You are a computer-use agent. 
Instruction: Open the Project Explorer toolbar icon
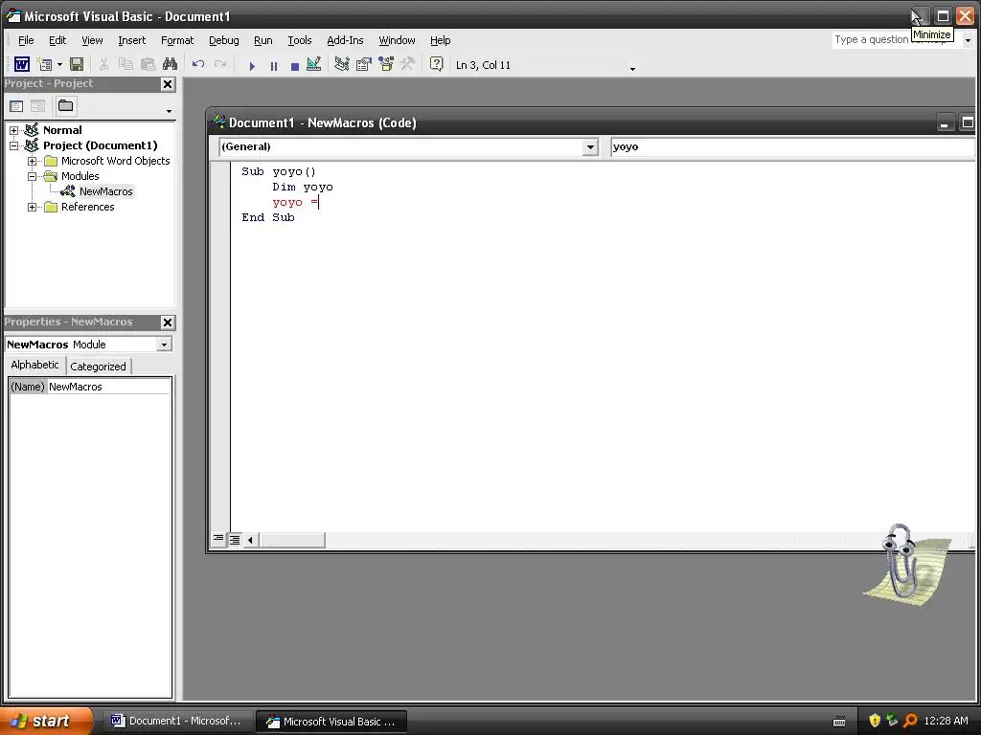pyautogui.click(x=342, y=64)
